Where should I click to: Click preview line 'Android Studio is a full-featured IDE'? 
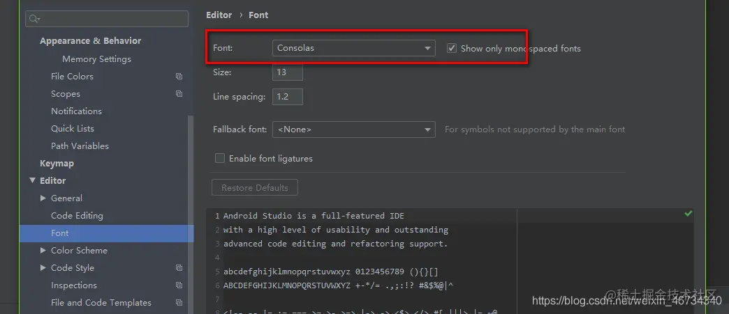(x=314, y=216)
